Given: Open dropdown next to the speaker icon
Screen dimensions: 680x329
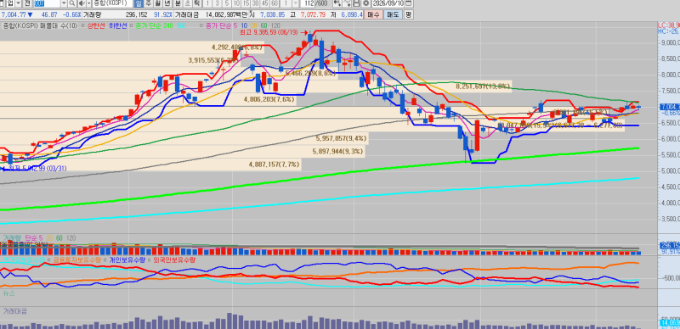Looking at the screenshot, I should (89, 3).
